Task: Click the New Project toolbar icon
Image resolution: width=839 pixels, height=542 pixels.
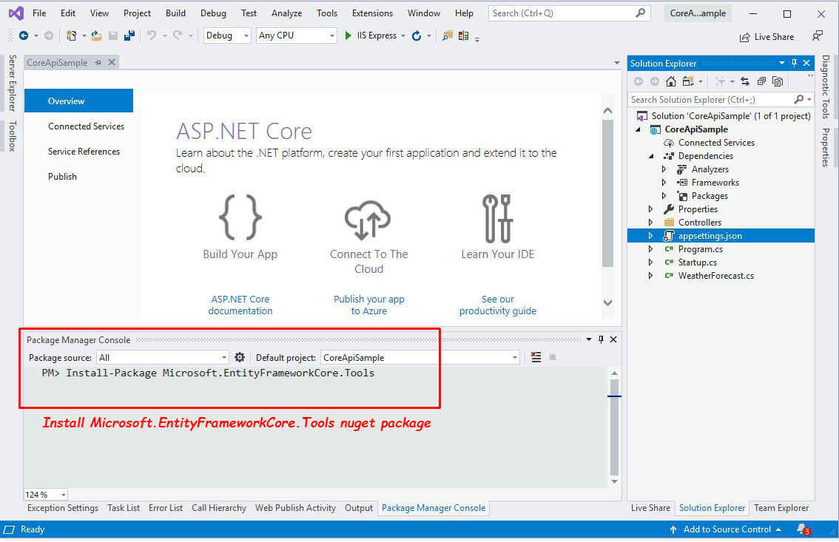Action: pyautogui.click(x=71, y=35)
